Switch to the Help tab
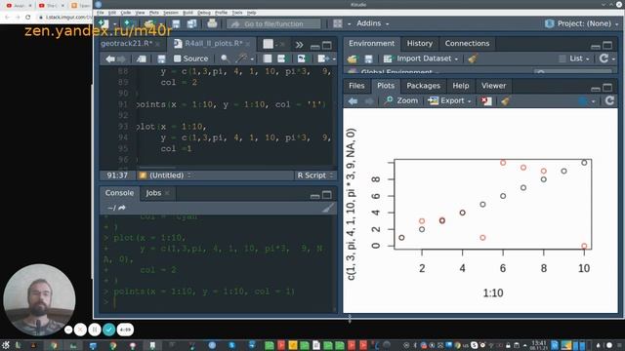The height and width of the screenshot is (351, 625). click(x=460, y=86)
